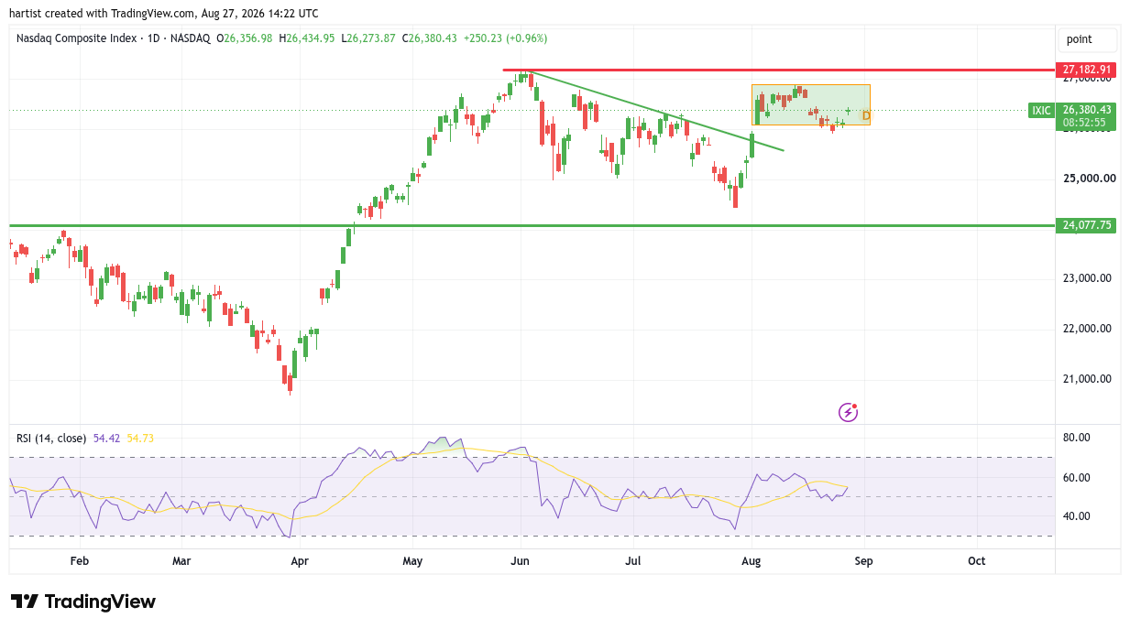Image resolution: width=1130 pixels, height=629 pixels.
Task: Click the change value +250.23 (+0.96%)
Action: pyautogui.click(x=505, y=38)
